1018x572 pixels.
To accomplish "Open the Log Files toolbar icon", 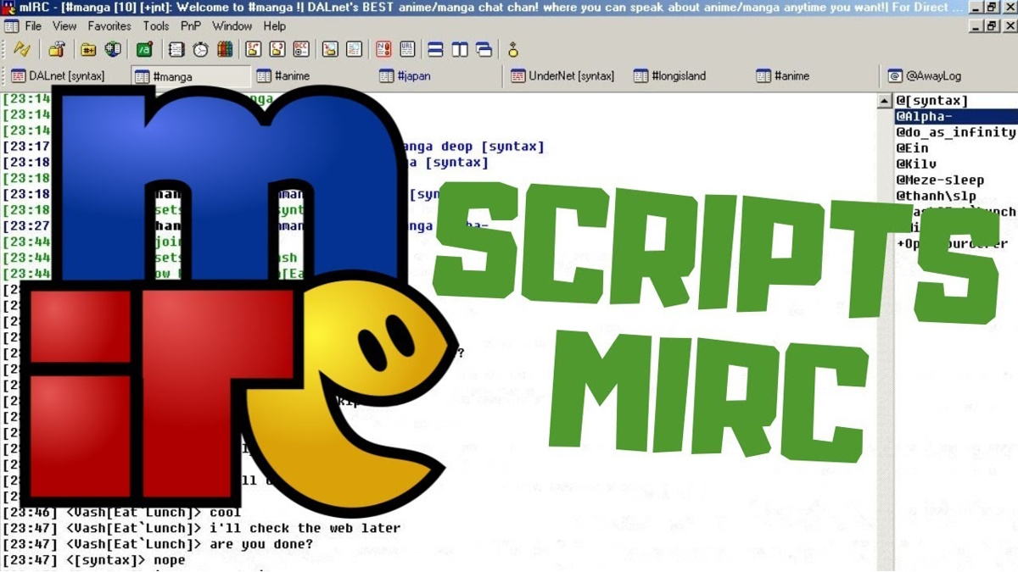I will point(354,49).
